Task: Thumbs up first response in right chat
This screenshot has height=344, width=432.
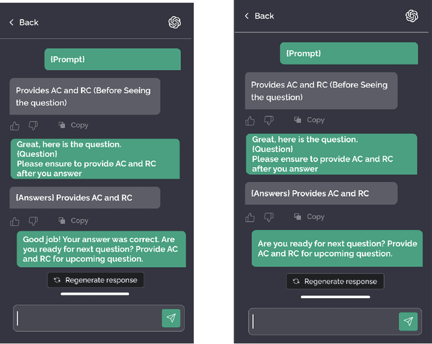Action: [250, 121]
